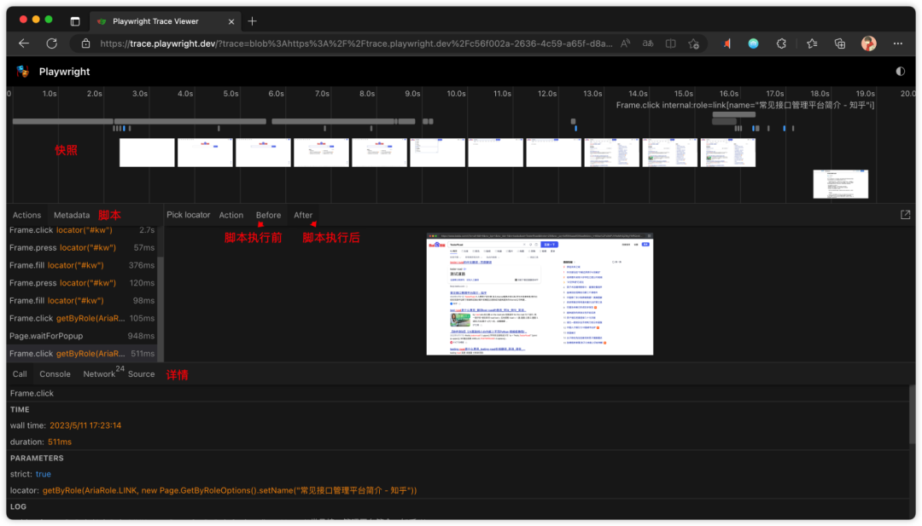Viewport: 922px width, 526px height.
Task: Open the tab actions sidebar icon
Action: (74, 21)
